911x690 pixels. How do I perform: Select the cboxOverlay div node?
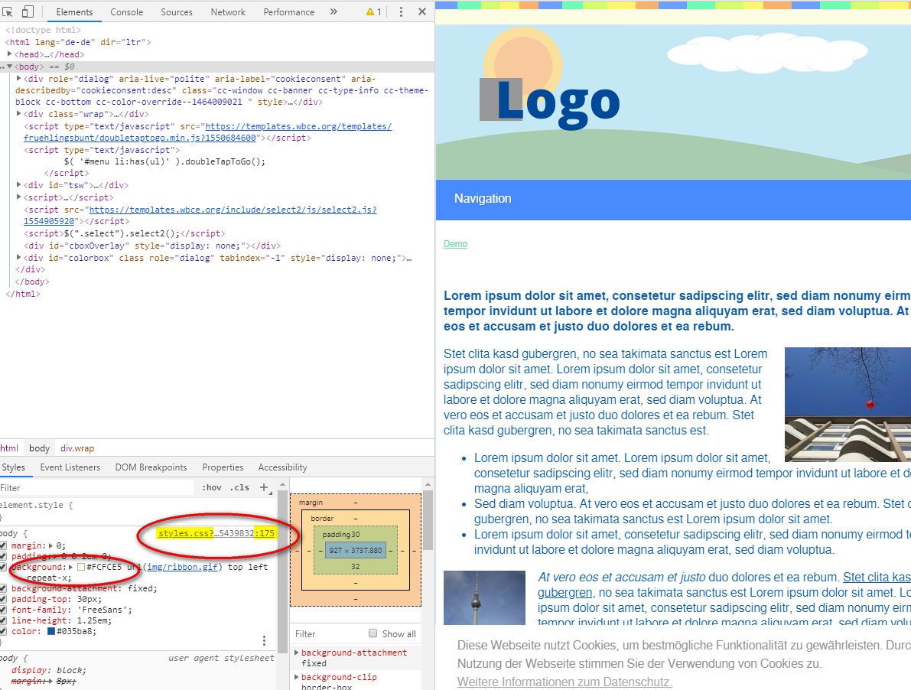click(x=152, y=246)
